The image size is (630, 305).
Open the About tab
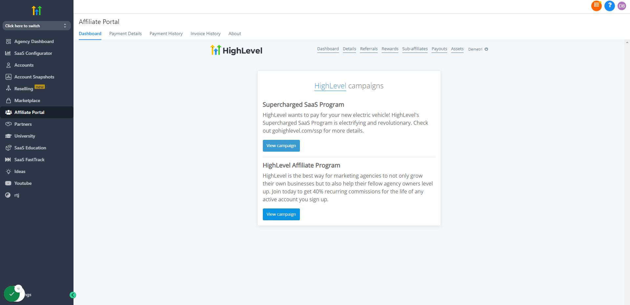tap(235, 33)
